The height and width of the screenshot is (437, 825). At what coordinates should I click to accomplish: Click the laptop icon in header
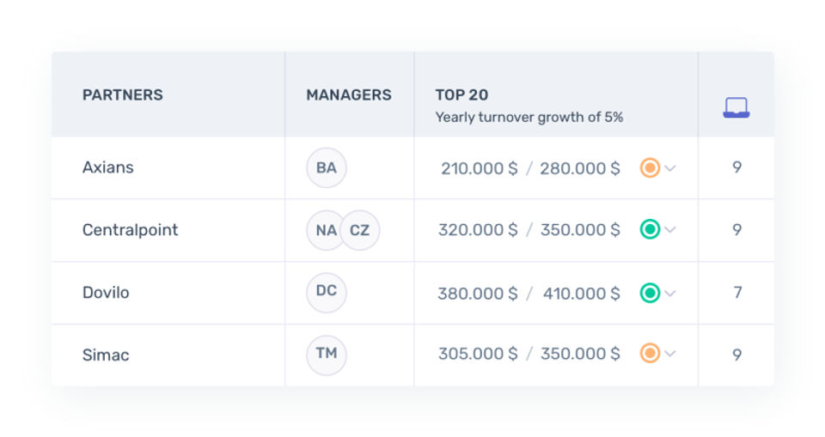click(x=736, y=107)
